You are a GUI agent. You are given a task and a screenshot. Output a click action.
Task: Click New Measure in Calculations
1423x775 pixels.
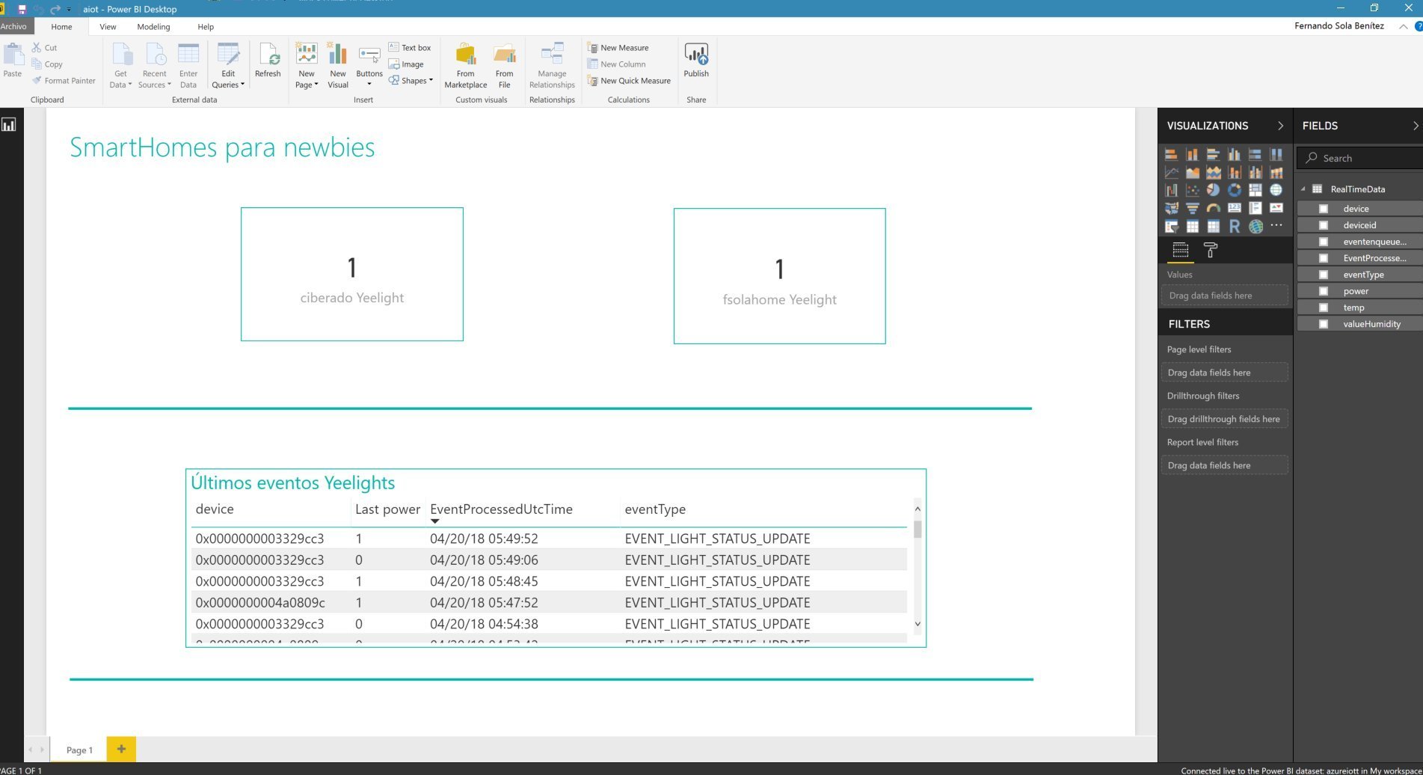[618, 48]
